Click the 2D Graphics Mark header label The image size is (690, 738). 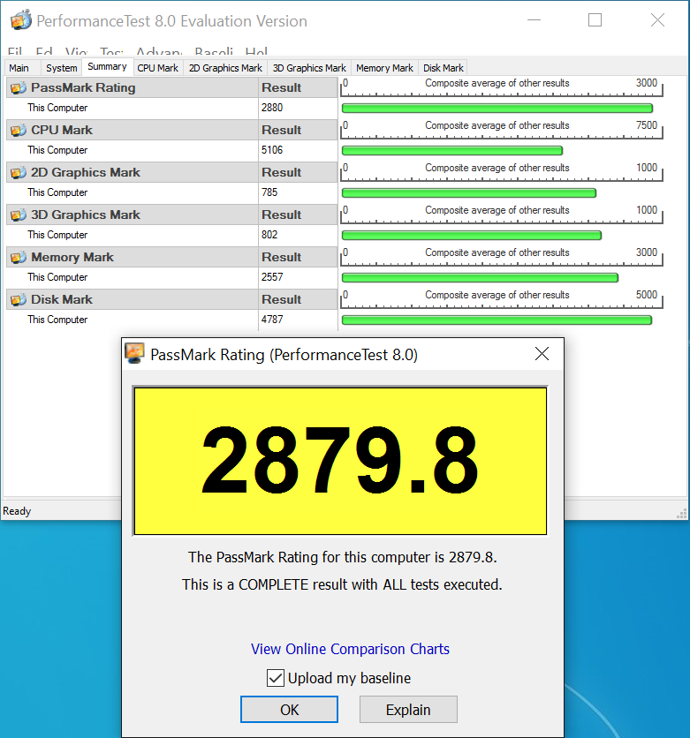point(86,173)
